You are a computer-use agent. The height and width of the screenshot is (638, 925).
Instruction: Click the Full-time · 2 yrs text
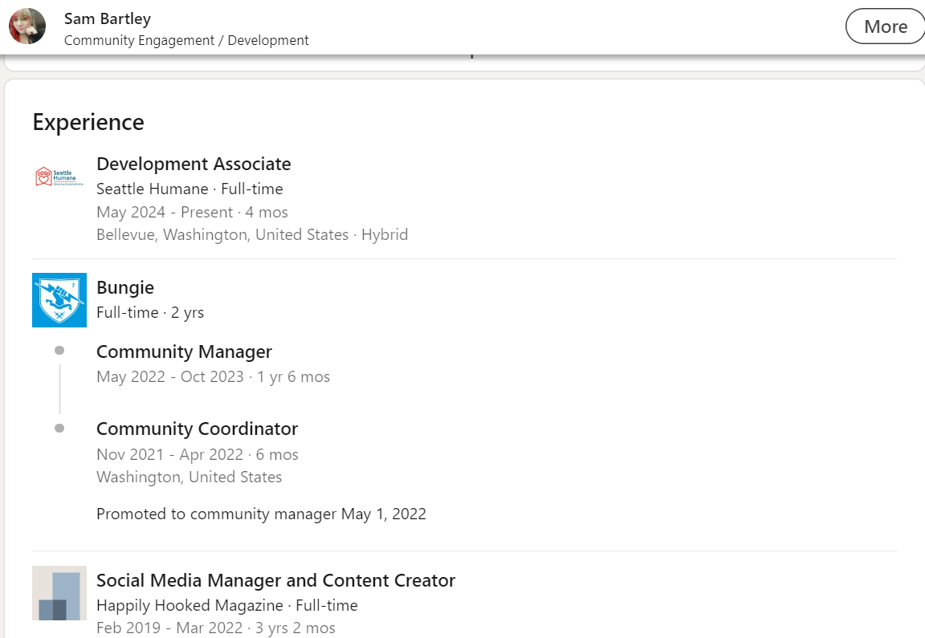coord(150,312)
